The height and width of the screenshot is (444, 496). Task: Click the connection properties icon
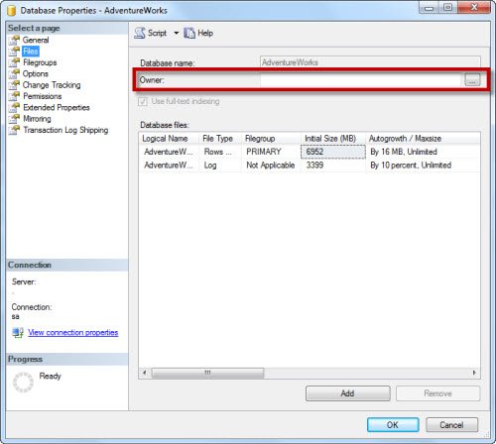18,332
